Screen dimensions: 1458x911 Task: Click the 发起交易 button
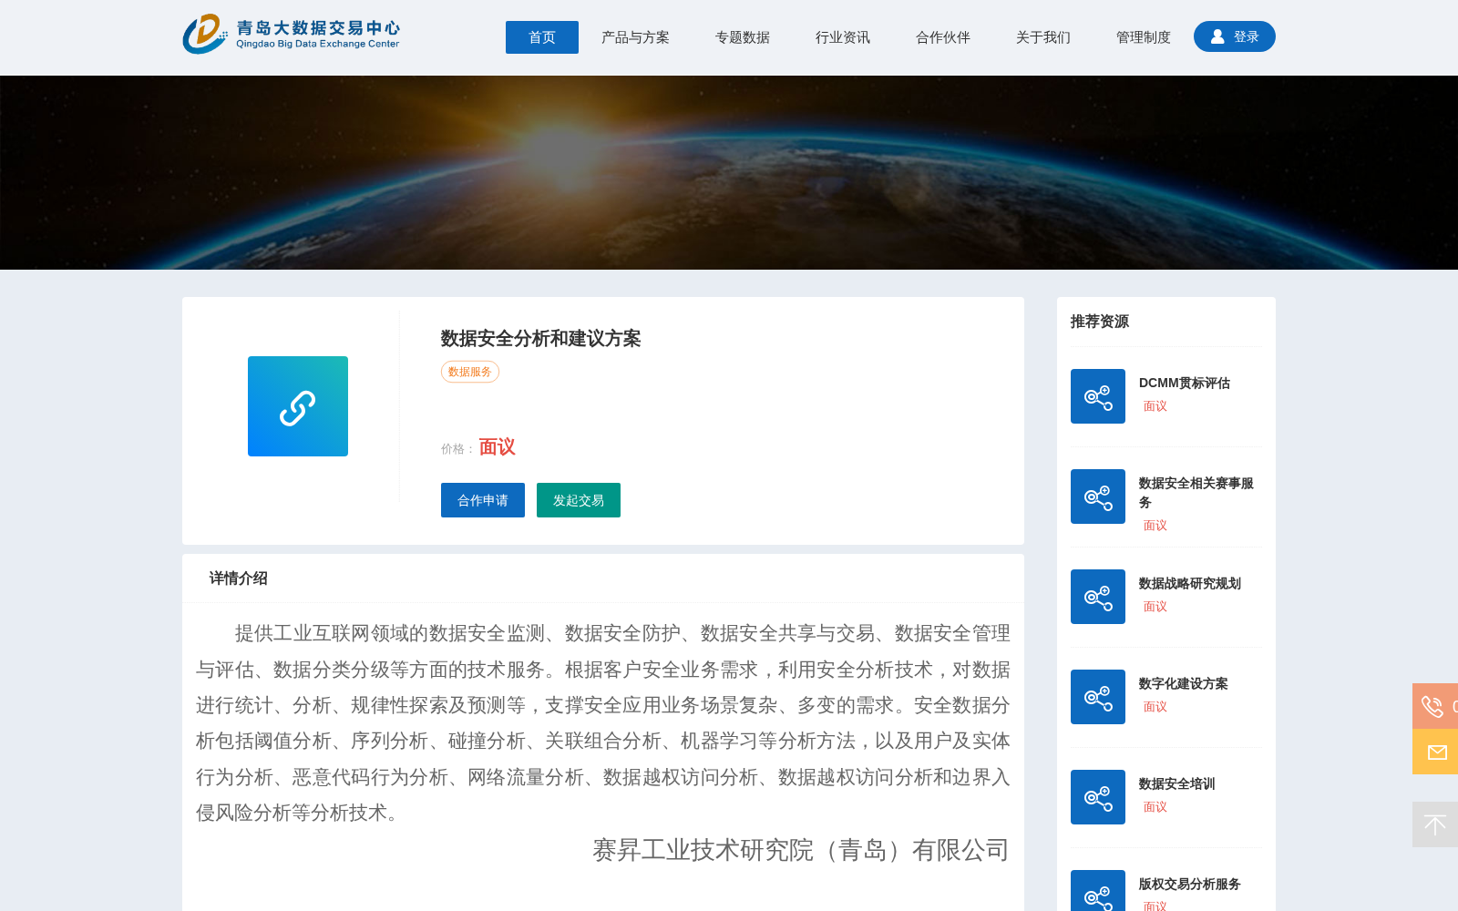[x=579, y=500]
